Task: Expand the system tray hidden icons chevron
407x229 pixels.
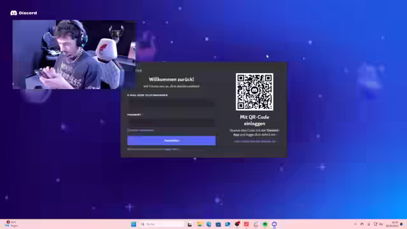Action: (x=355, y=224)
